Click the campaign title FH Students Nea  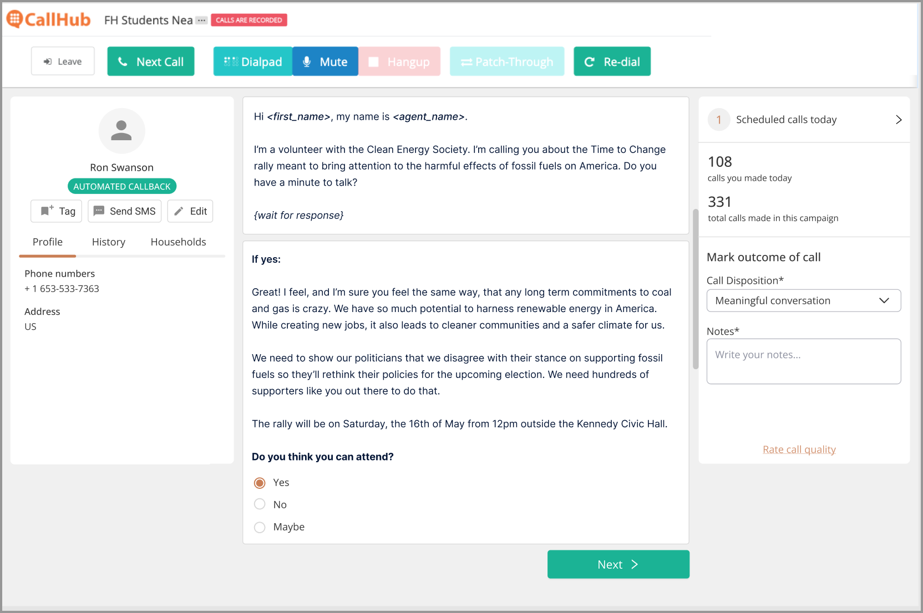click(149, 21)
